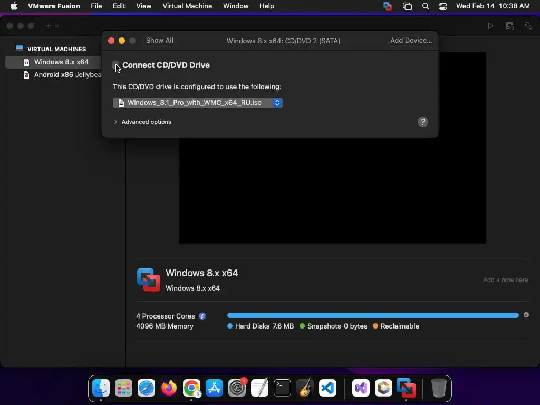The height and width of the screenshot is (405, 540).
Task: Click the black virtual machine preview screen
Action: [x=333, y=190]
